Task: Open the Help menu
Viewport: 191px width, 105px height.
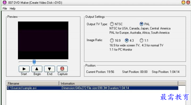Action: coord(13,9)
